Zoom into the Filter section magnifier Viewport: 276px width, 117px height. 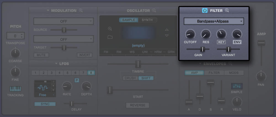click(x=227, y=10)
